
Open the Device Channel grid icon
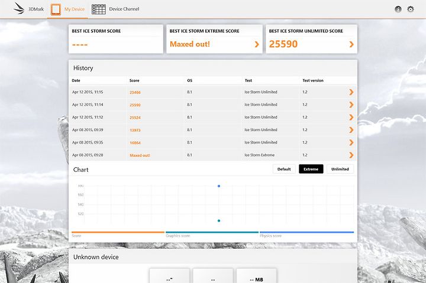[99, 9]
